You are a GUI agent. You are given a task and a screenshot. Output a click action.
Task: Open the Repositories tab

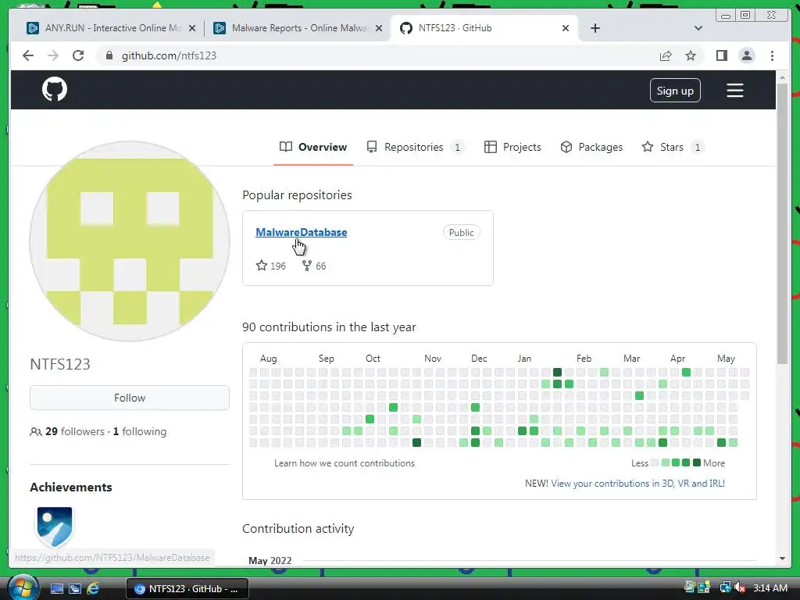point(414,147)
